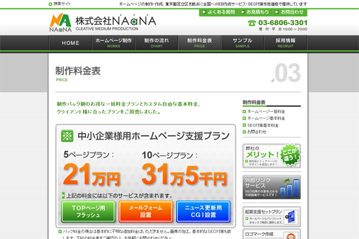359x239 pixels.
Task: Open the 外部リンクサービス banner with bar chart
Action: click(x=272, y=187)
